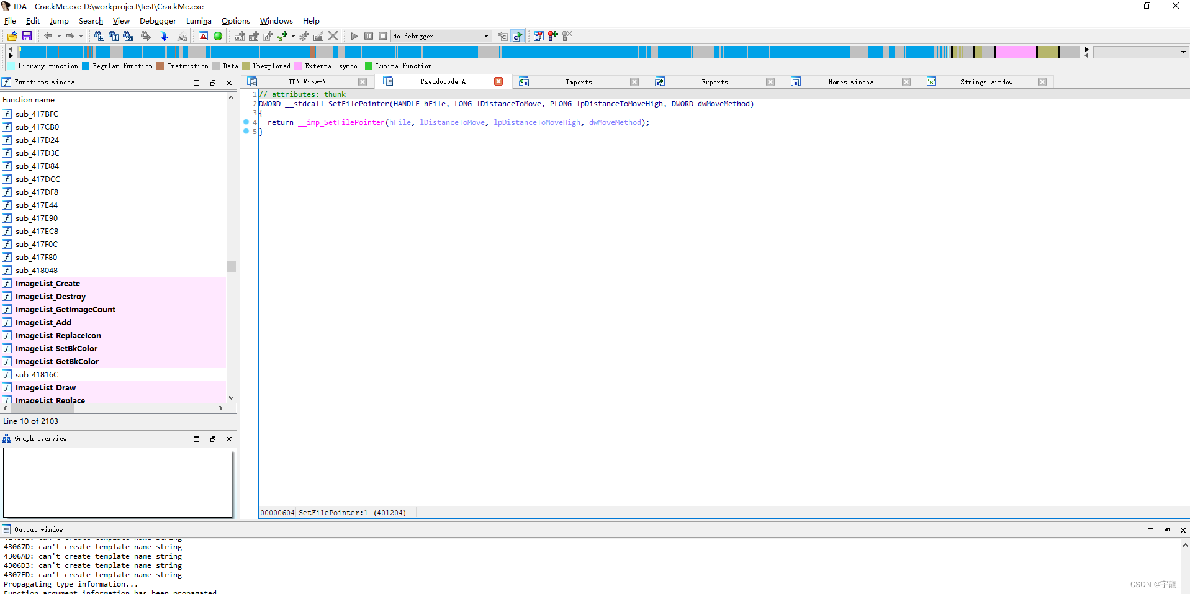Open the Debugger menu
1190x594 pixels.
coord(158,20)
